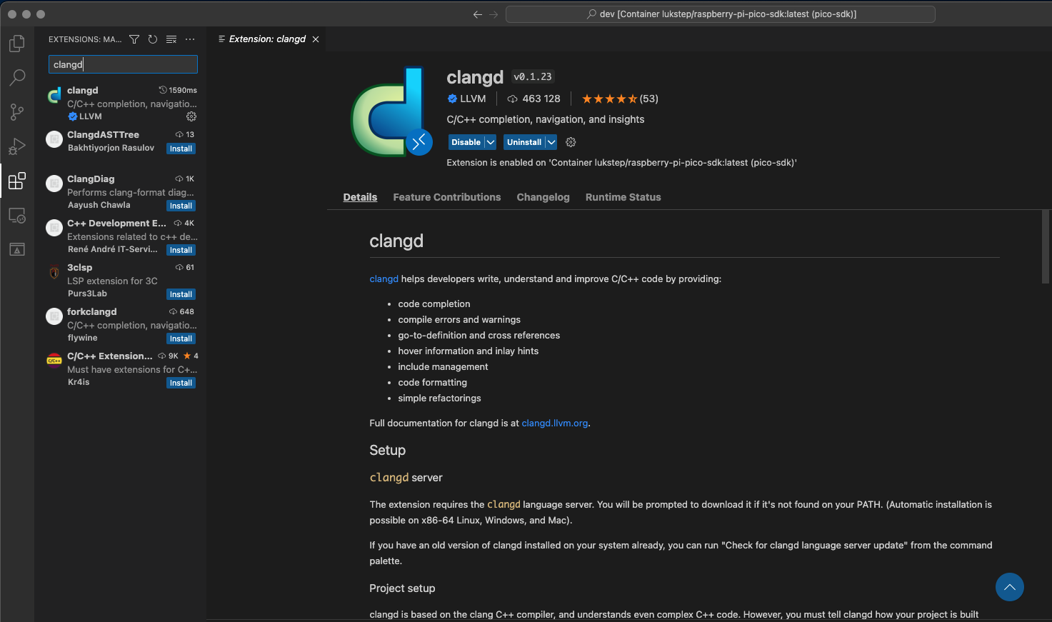Install C++ Development Extensions pack
Image resolution: width=1052 pixels, height=622 pixels.
coord(181,250)
